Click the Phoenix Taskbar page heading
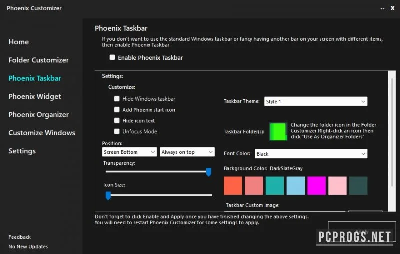The image size is (400, 254). pos(121,28)
